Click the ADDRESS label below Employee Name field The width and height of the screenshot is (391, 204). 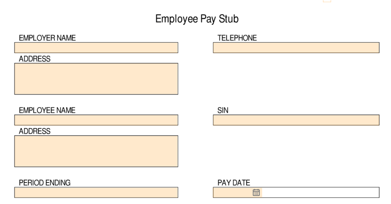click(35, 131)
